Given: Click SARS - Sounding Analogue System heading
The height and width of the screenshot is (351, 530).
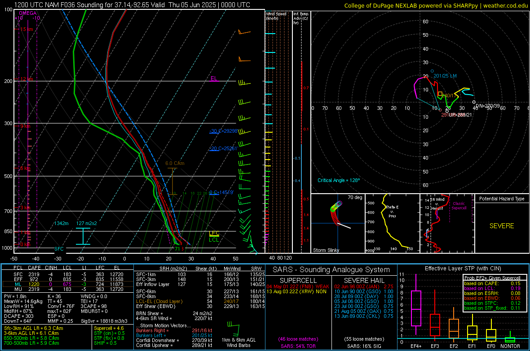Looking at the screenshot, I should (x=331, y=270).
